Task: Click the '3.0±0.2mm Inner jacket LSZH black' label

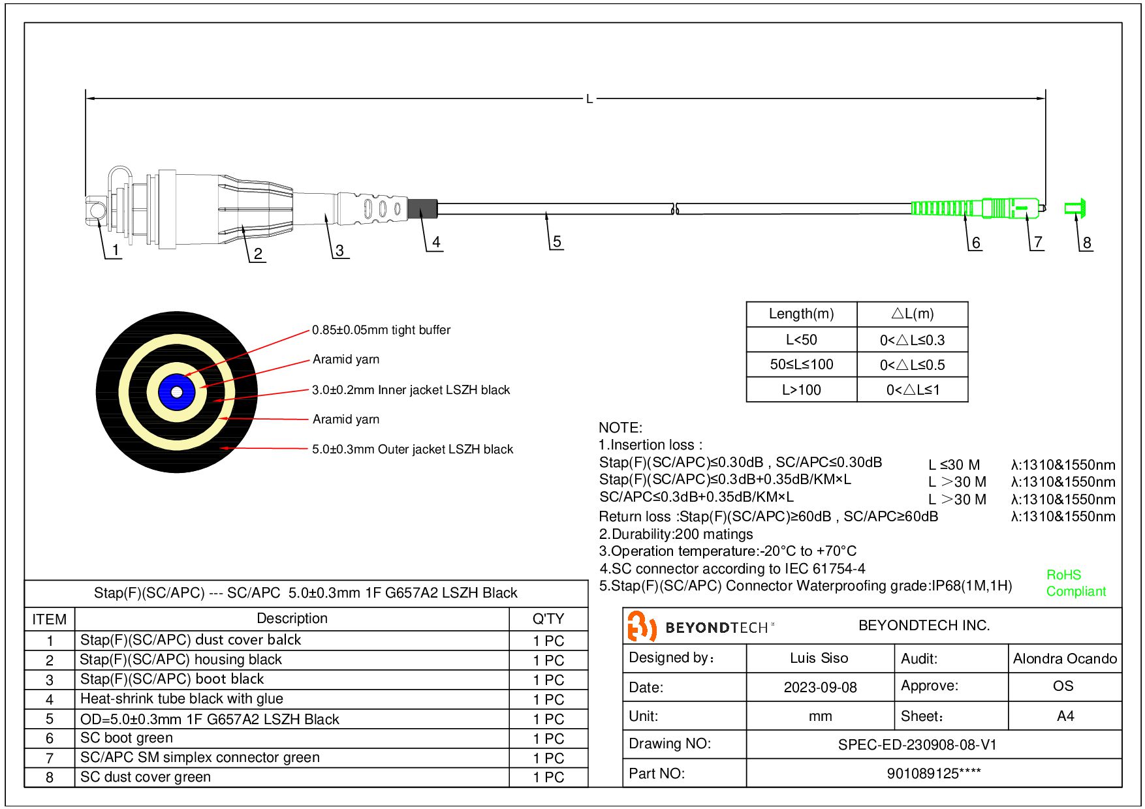Action: 411,390
